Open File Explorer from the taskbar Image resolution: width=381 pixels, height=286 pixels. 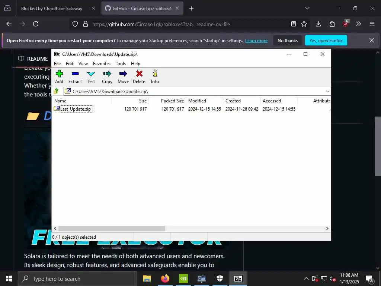147,279
